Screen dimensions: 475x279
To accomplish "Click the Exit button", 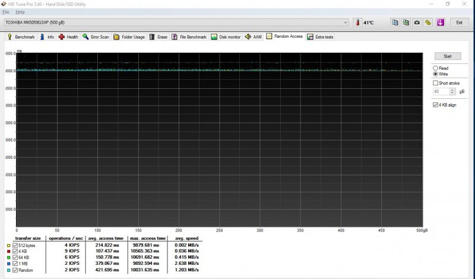I will 458,23.
